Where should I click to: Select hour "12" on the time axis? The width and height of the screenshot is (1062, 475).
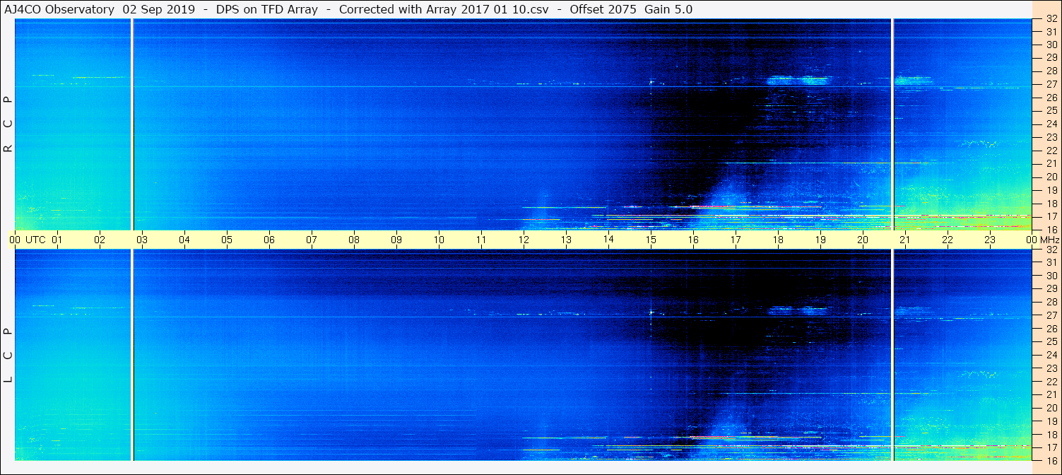point(524,240)
